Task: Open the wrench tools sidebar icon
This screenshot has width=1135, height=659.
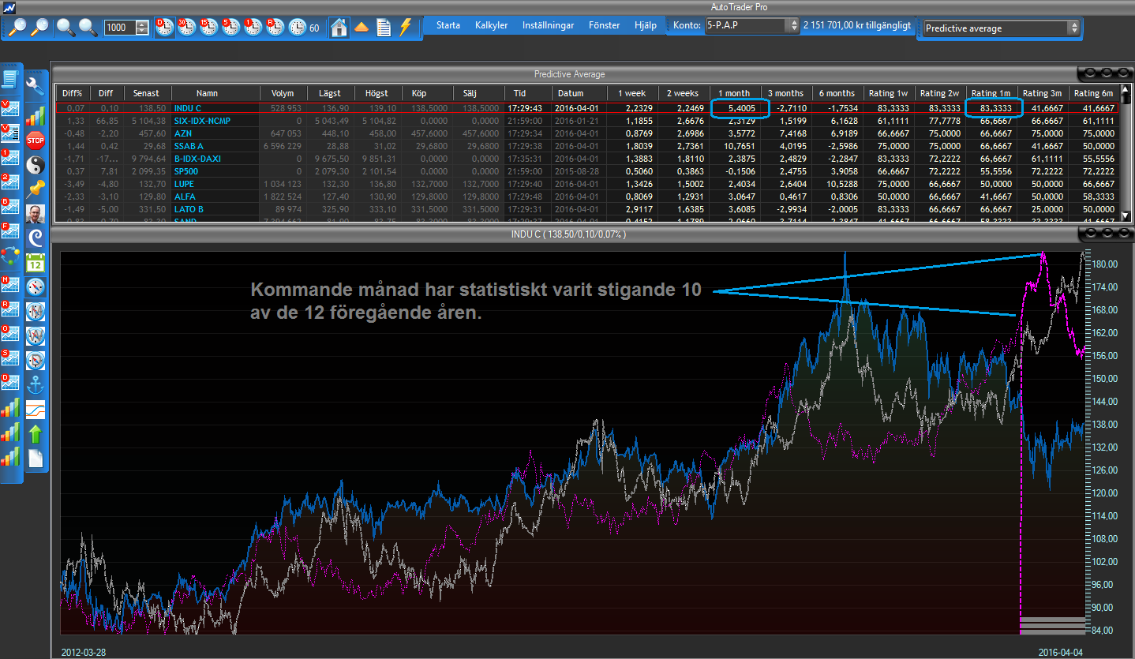Action: tap(36, 85)
